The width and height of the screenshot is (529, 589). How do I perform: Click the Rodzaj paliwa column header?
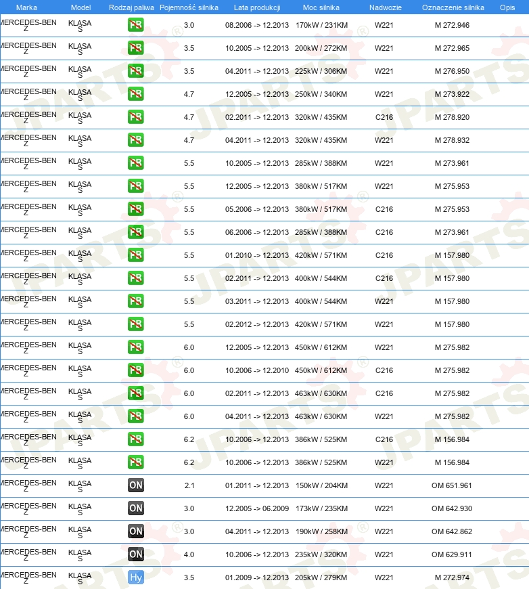(131, 7)
